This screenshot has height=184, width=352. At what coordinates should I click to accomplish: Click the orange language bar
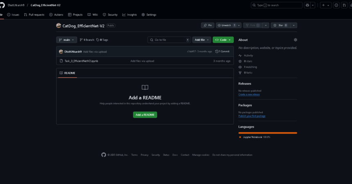(x=268, y=133)
